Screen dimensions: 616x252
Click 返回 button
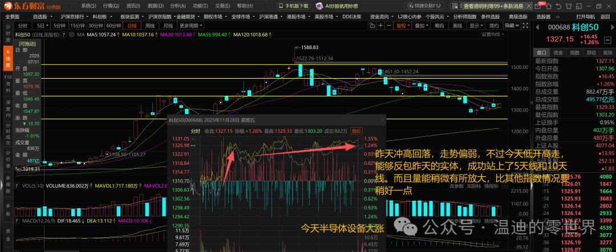[605, 17]
